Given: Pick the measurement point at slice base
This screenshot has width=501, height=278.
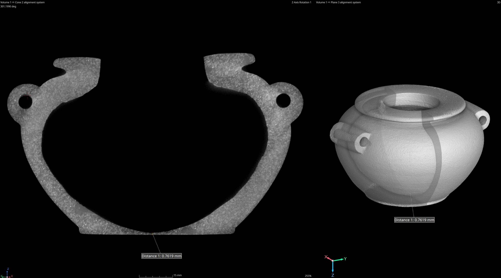Looking at the screenshot, I should [x=152, y=233].
